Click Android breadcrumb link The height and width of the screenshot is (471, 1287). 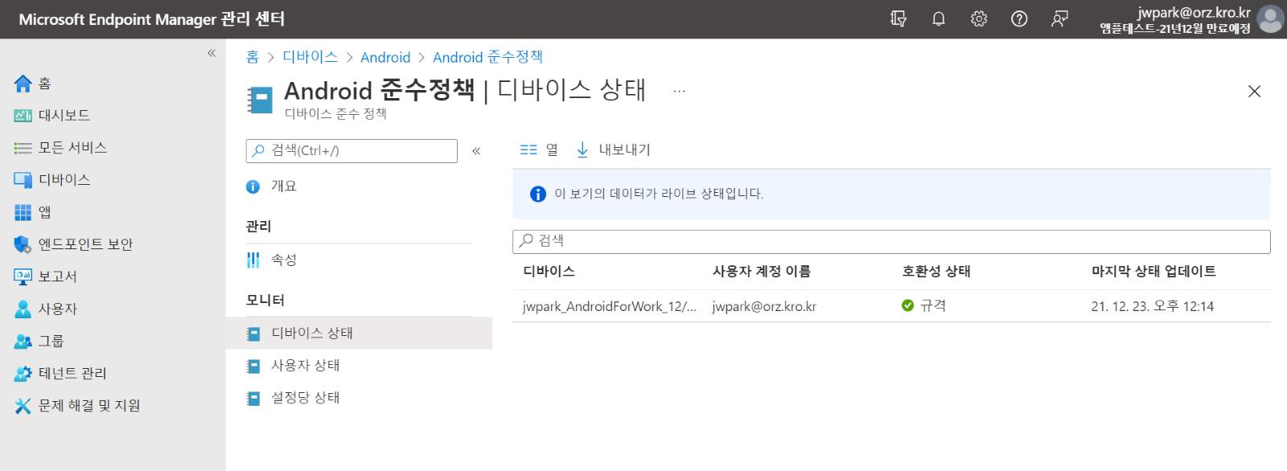[385, 57]
